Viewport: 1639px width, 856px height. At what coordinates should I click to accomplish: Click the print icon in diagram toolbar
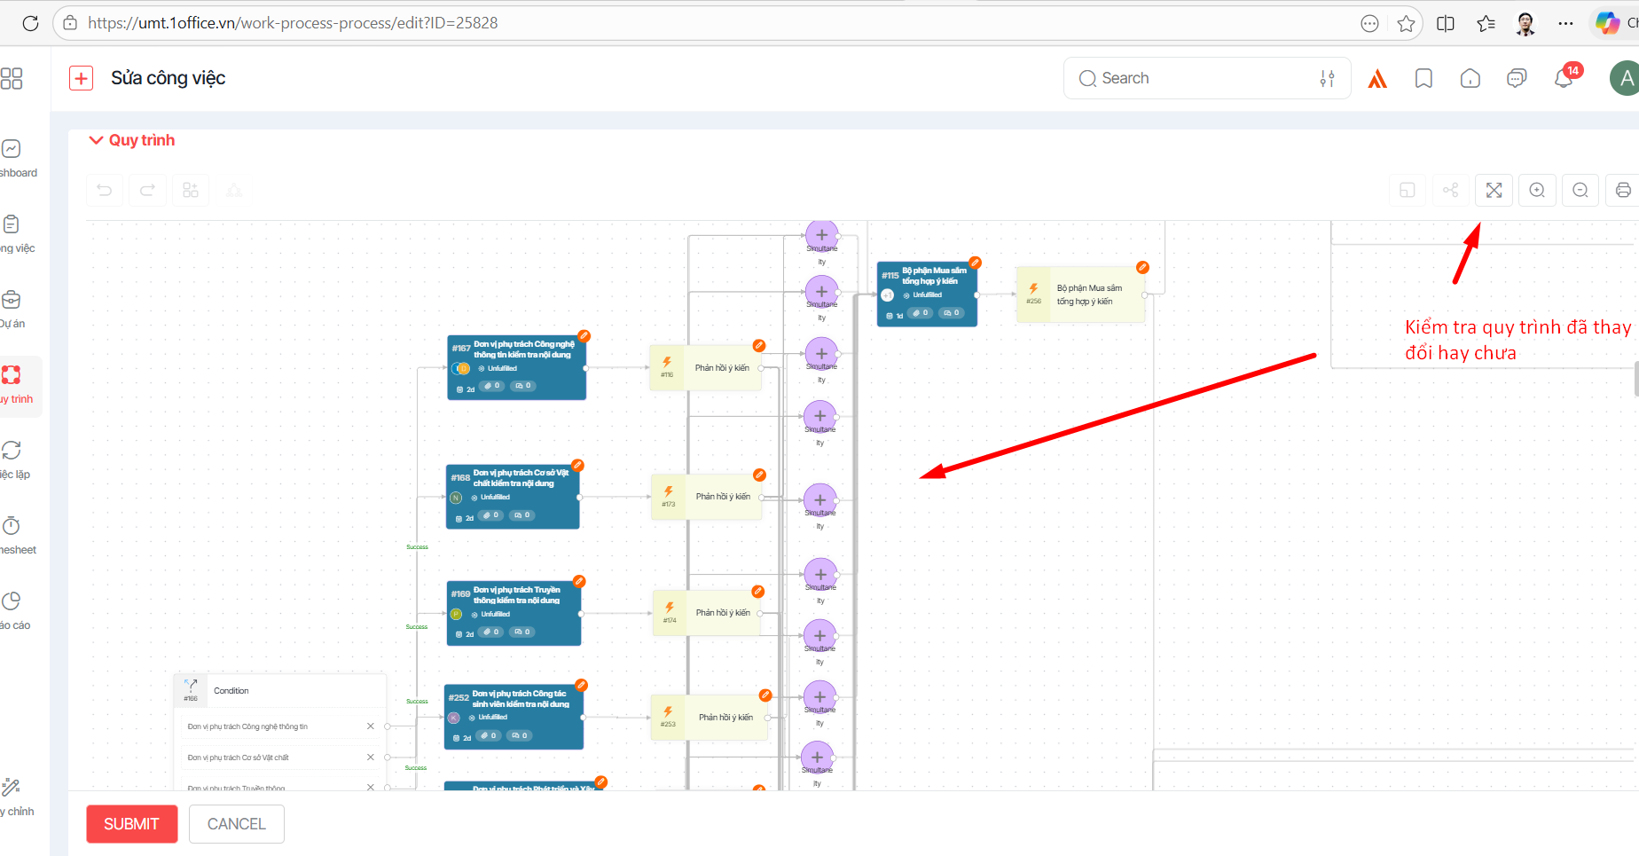pyautogui.click(x=1622, y=190)
